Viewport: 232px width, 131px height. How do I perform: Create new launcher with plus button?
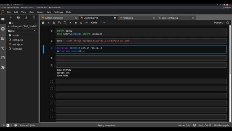(x=11, y=17)
